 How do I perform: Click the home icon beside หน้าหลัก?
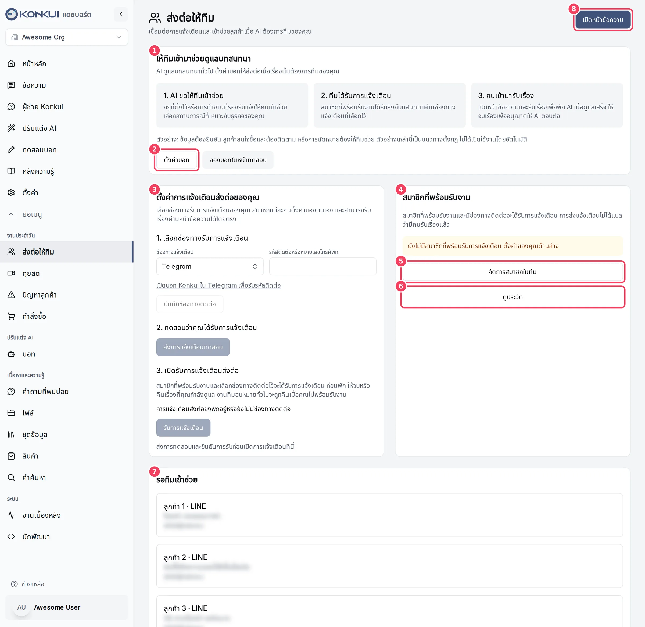pyautogui.click(x=11, y=63)
